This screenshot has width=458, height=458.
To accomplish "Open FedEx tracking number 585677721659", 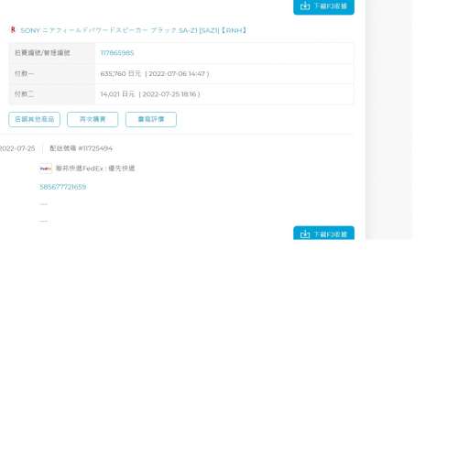I will (63, 187).
